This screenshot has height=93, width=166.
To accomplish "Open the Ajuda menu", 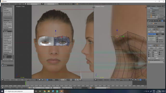I will pos(22,4).
